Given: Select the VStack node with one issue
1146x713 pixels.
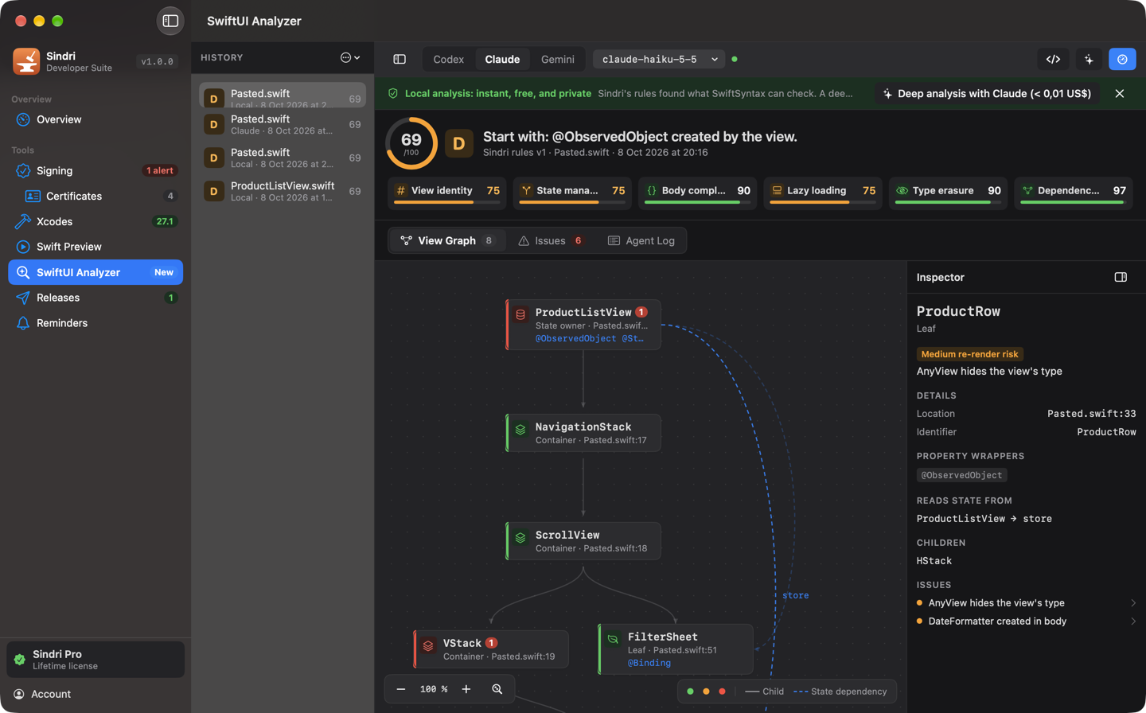Looking at the screenshot, I should click(x=491, y=649).
